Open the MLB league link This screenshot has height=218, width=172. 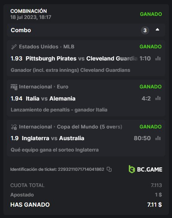click(x=69, y=46)
